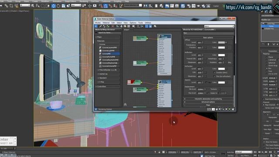This screenshot has height=157, width=279.
Task: Open Material Editor from main toolbar
Action: tap(183, 6)
